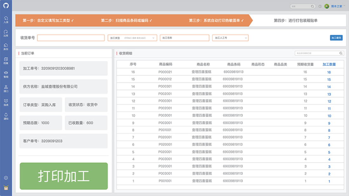This screenshot has width=349, height=196.
Task: Select step two 扫描商品条码或编码
Action: pos(126,21)
